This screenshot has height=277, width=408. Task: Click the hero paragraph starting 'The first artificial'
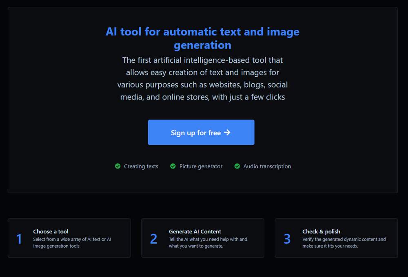[x=202, y=79]
